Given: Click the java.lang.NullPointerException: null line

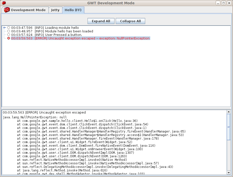Looking at the screenshot, I should (x=35, y=117).
